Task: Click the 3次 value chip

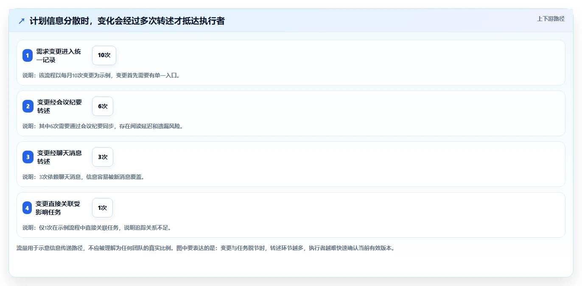Action: (x=103, y=157)
